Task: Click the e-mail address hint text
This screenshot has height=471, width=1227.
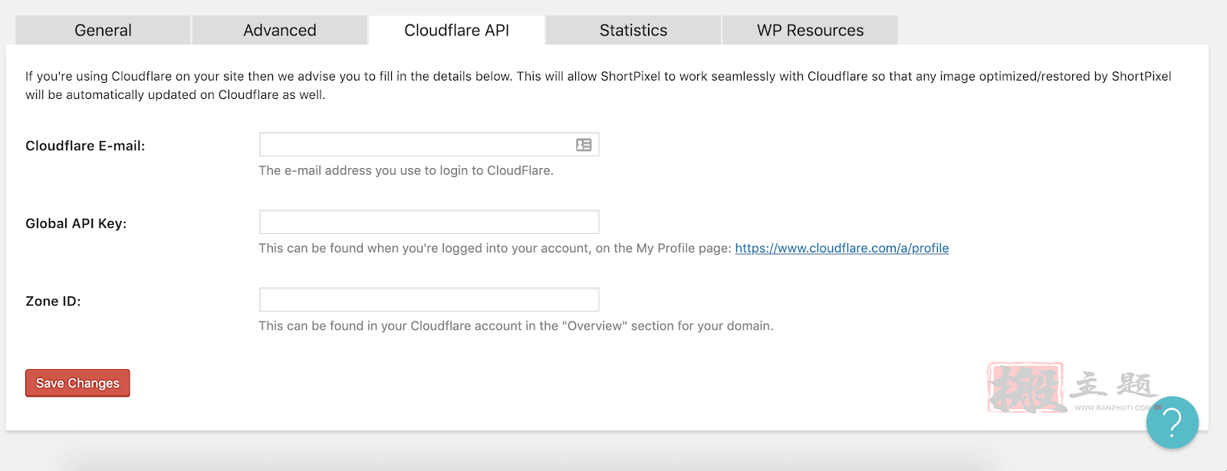Action: tap(406, 170)
